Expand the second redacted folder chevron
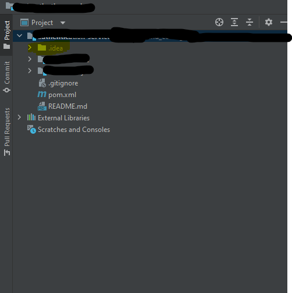Screen dimensions: 292x293 pyautogui.click(x=30, y=71)
